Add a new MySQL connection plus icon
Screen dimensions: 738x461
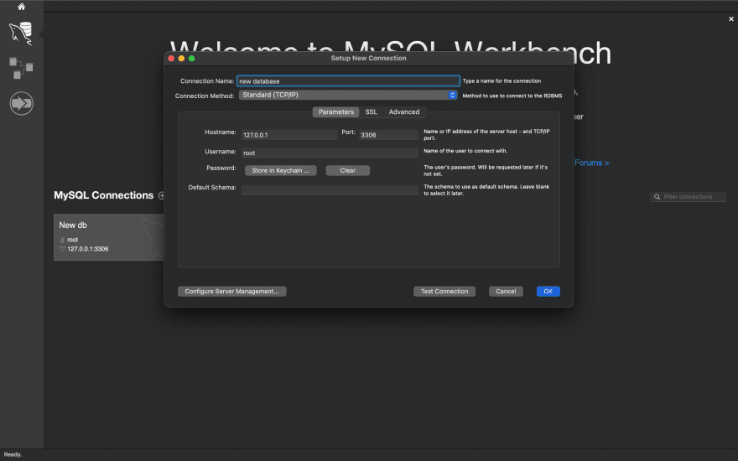click(x=161, y=195)
